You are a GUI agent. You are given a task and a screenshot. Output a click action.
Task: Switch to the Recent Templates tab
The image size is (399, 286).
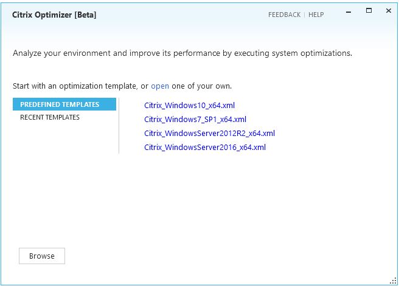click(x=50, y=117)
